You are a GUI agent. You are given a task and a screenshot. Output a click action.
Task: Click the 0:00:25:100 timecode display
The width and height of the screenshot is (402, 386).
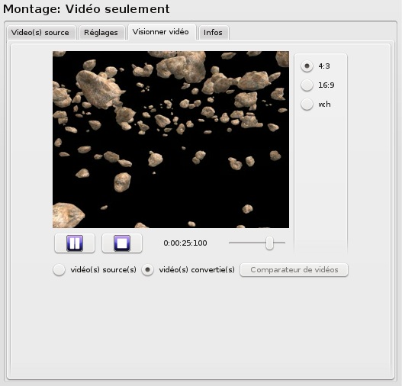pos(185,243)
